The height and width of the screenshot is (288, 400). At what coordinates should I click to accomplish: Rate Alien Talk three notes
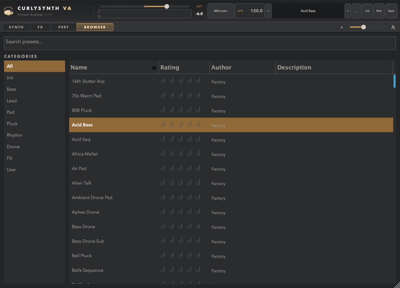point(180,183)
